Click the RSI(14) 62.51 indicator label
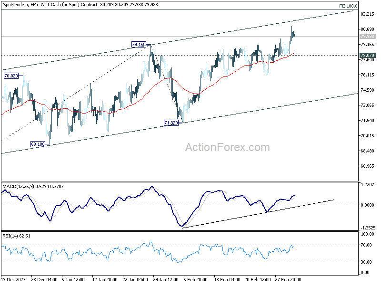Screen dimensions: 381x285 16,236
